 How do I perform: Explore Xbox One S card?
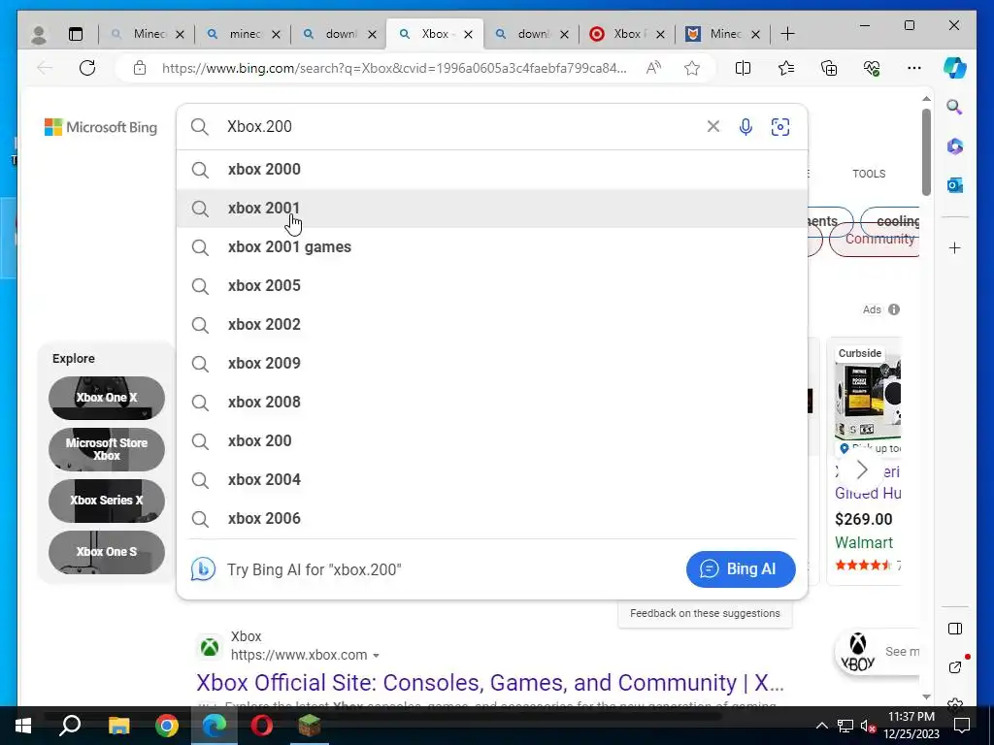coord(107,552)
